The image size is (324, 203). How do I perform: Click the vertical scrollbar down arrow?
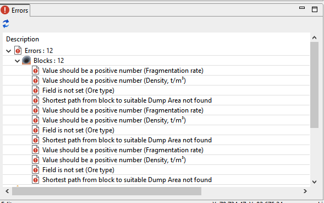coord(314,182)
